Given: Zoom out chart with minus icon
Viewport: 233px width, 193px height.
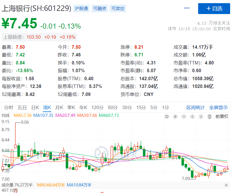Looking at the screenshot, I should coord(184,117).
